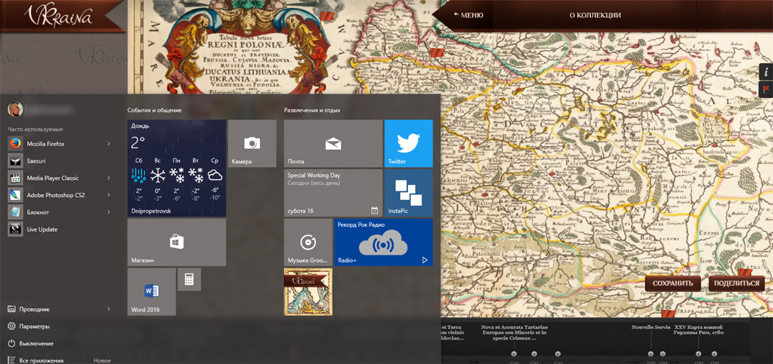Select the 1742 timeline marker
This screenshot has height=364, width=773.
(533, 354)
